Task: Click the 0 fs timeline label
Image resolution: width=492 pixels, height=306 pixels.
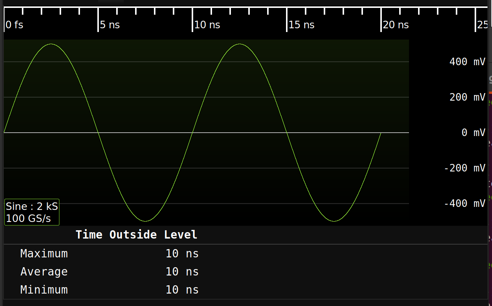Action: (14, 25)
